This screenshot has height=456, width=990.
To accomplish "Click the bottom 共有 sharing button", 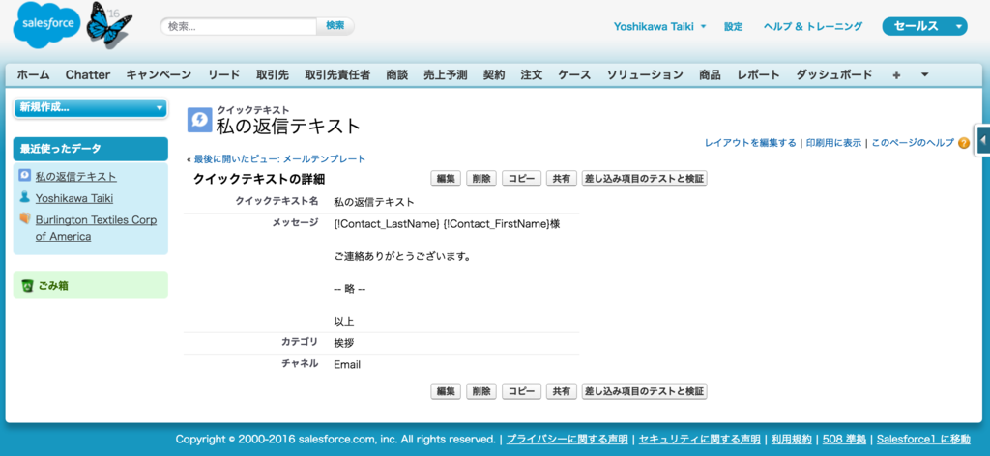I will tap(562, 391).
